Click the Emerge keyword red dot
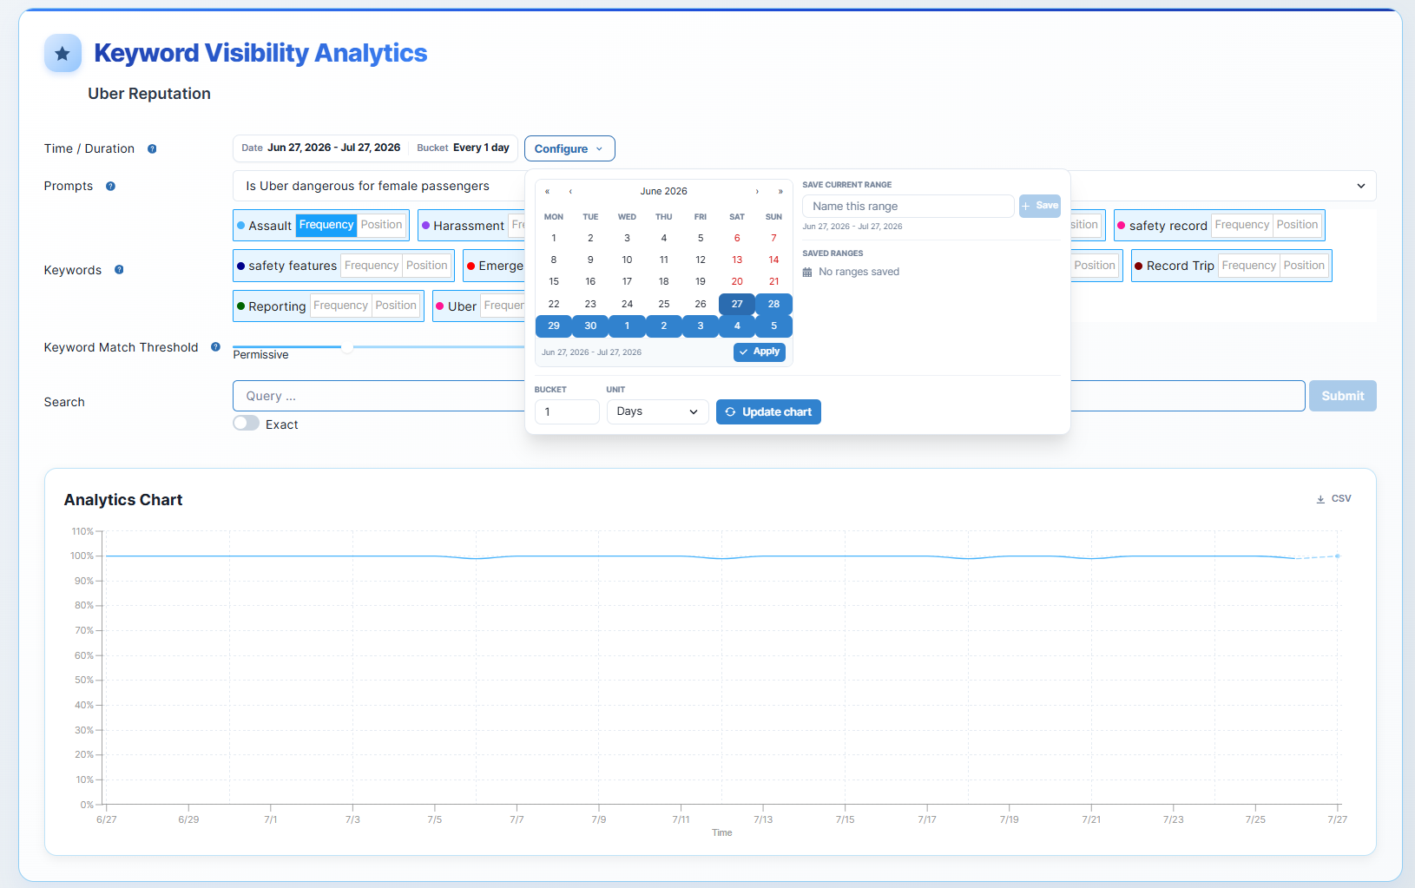Viewport: 1415px width, 888px height. tap(471, 266)
